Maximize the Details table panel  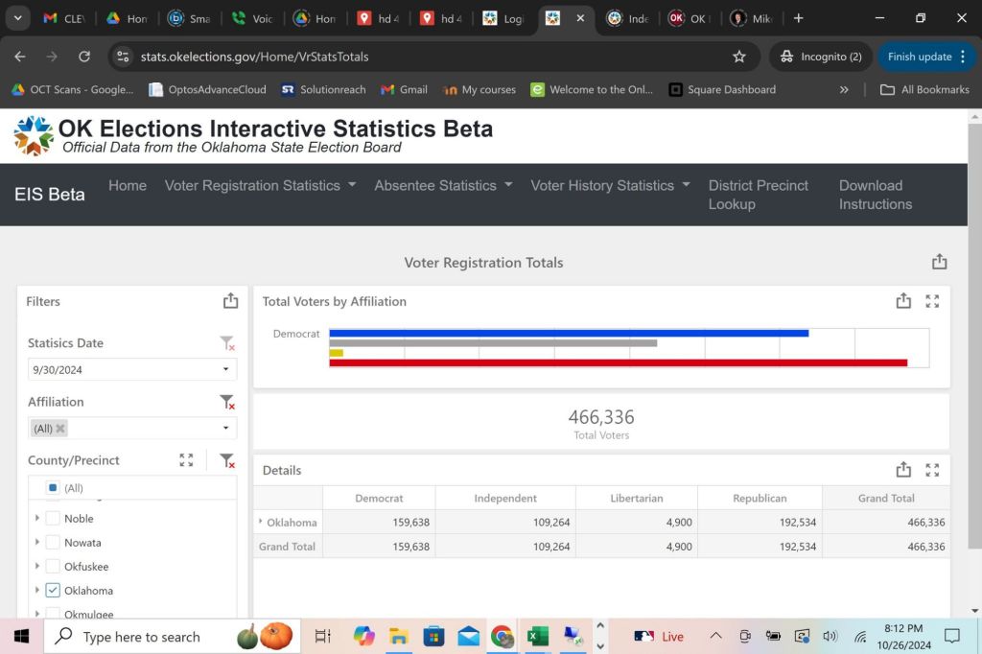click(932, 470)
